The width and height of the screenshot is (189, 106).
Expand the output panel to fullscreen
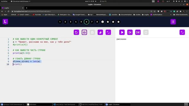point(182,32)
